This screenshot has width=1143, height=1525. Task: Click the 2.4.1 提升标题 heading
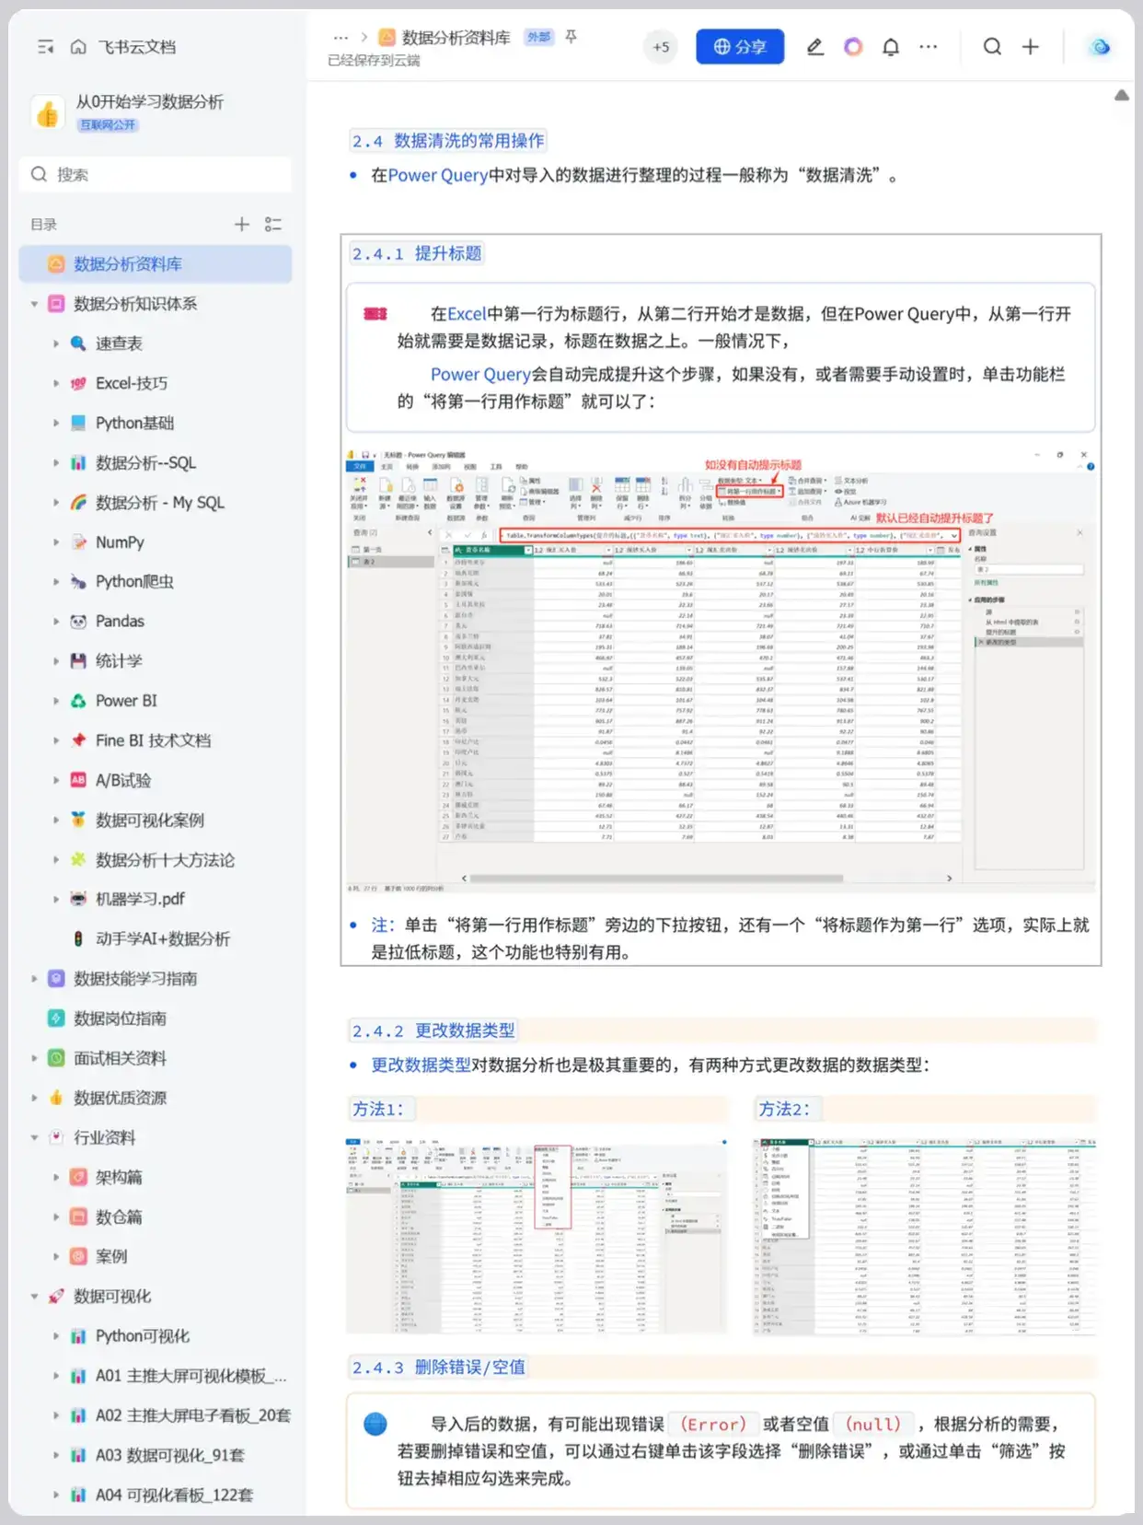coord(417,253)
